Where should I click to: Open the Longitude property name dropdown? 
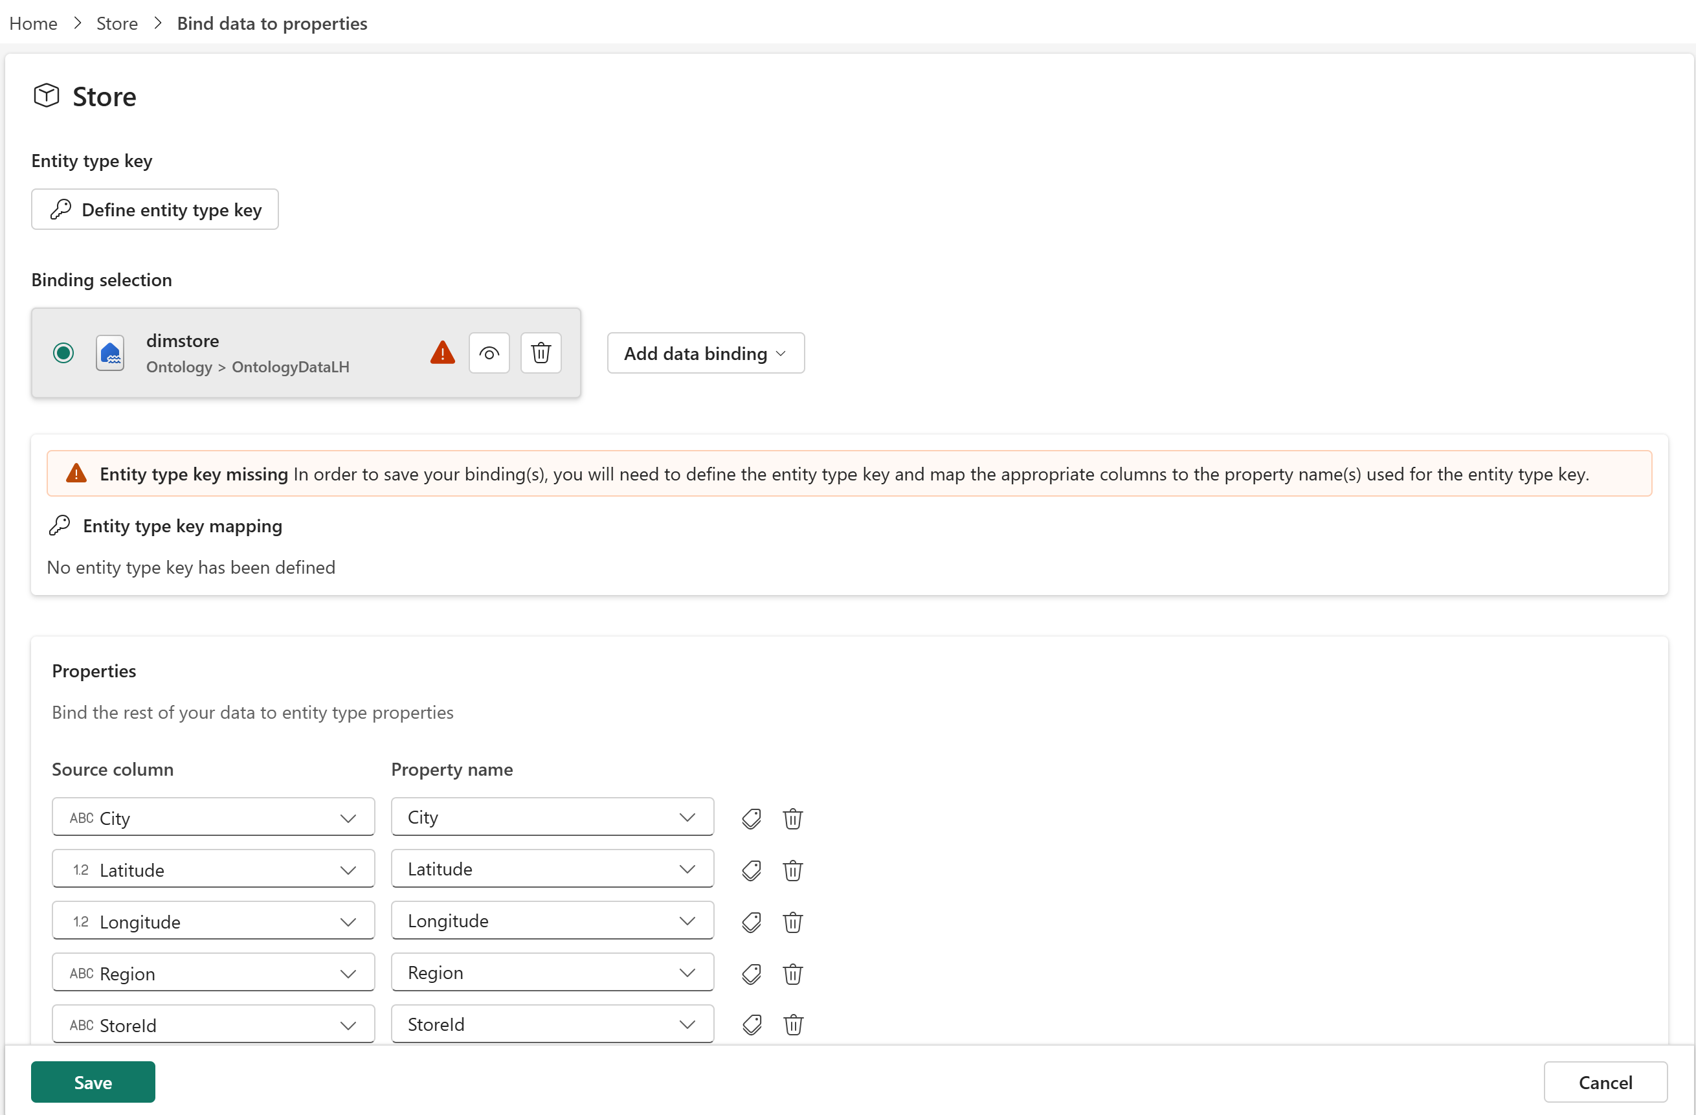[552, 921]
